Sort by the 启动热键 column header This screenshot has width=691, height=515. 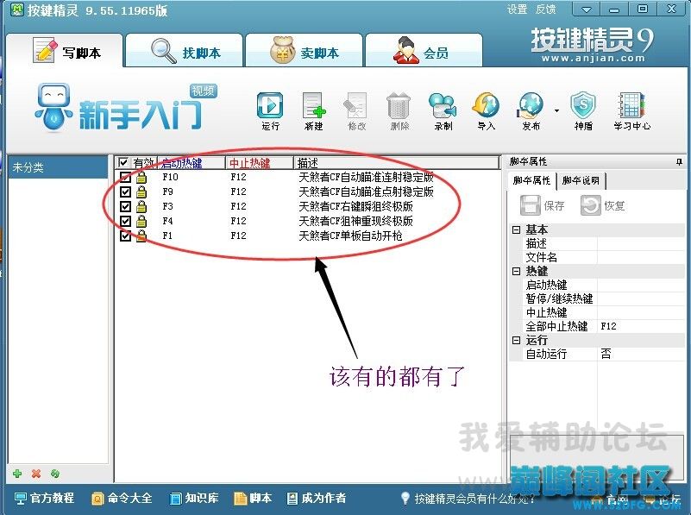click(x=192, y=163)
